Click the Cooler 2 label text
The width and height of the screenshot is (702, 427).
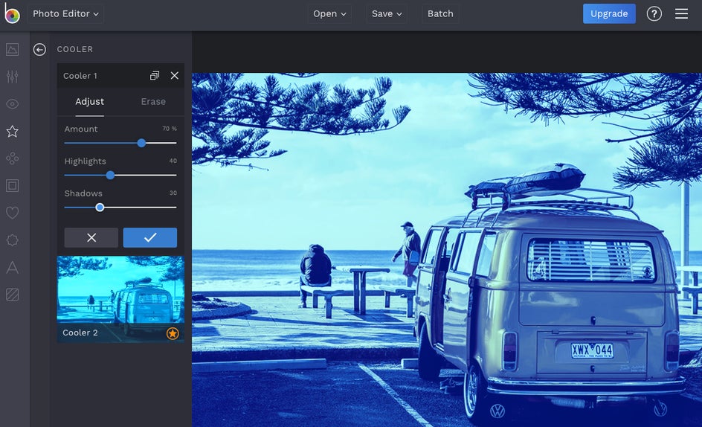pyautogui.click(x=80, y=333)
